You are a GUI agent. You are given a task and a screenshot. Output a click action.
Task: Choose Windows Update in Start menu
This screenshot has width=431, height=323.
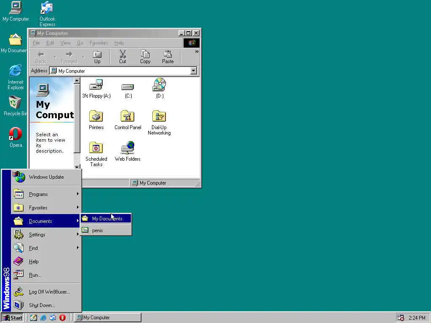(46, 177)
